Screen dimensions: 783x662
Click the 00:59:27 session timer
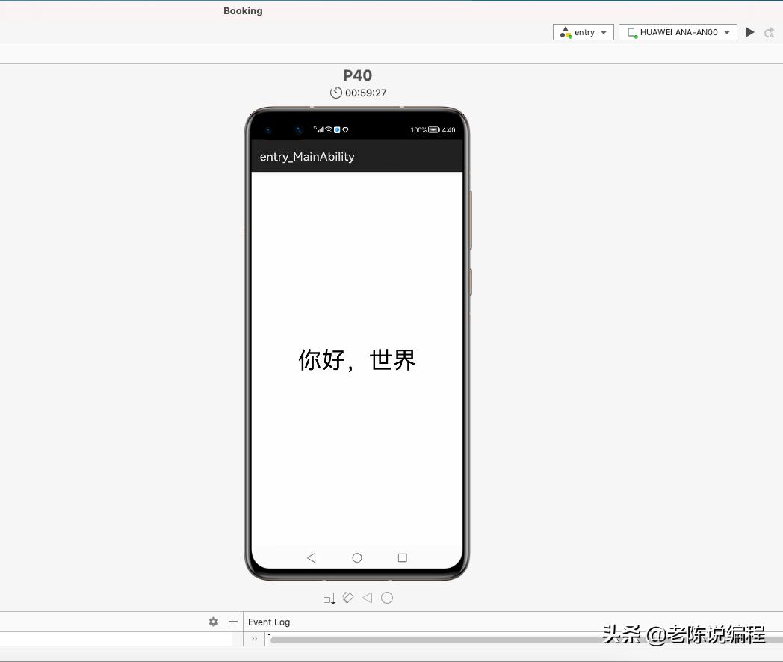coord(365,93)
